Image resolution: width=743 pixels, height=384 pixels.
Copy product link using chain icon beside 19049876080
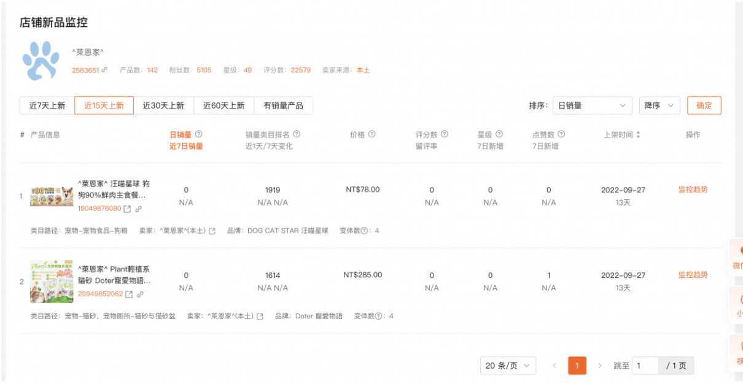point(139,209)
